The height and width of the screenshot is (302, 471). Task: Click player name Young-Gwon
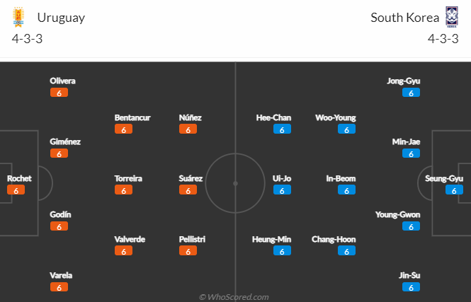tap(398, 214)
